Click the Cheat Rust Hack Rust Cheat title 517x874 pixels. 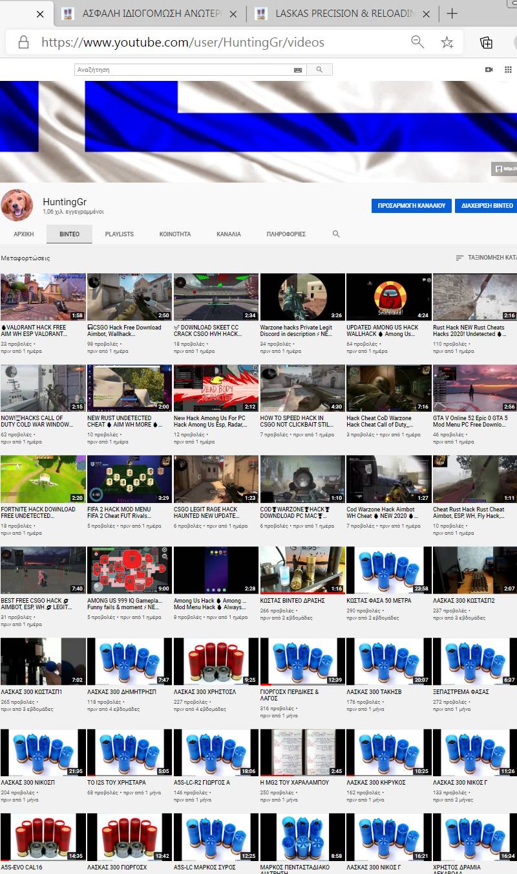469,513
